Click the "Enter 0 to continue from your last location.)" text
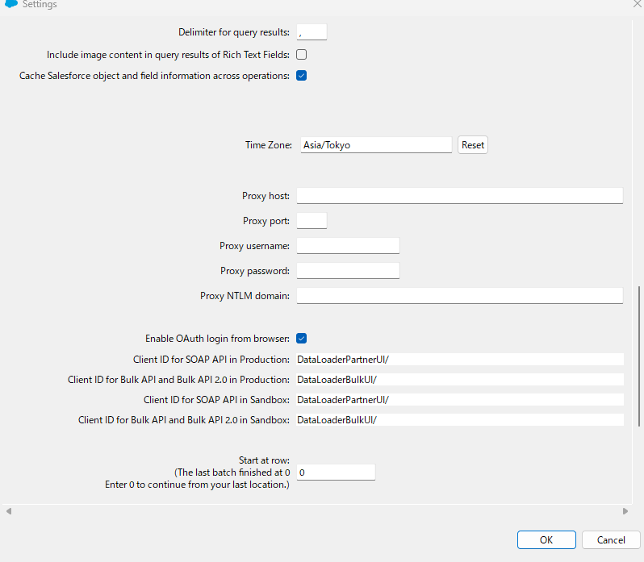 (x=197, y=485)
